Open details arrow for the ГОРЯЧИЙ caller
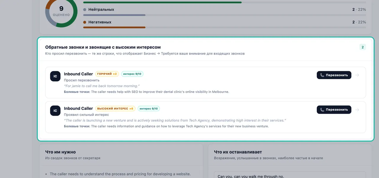 (x=357, y=75)
